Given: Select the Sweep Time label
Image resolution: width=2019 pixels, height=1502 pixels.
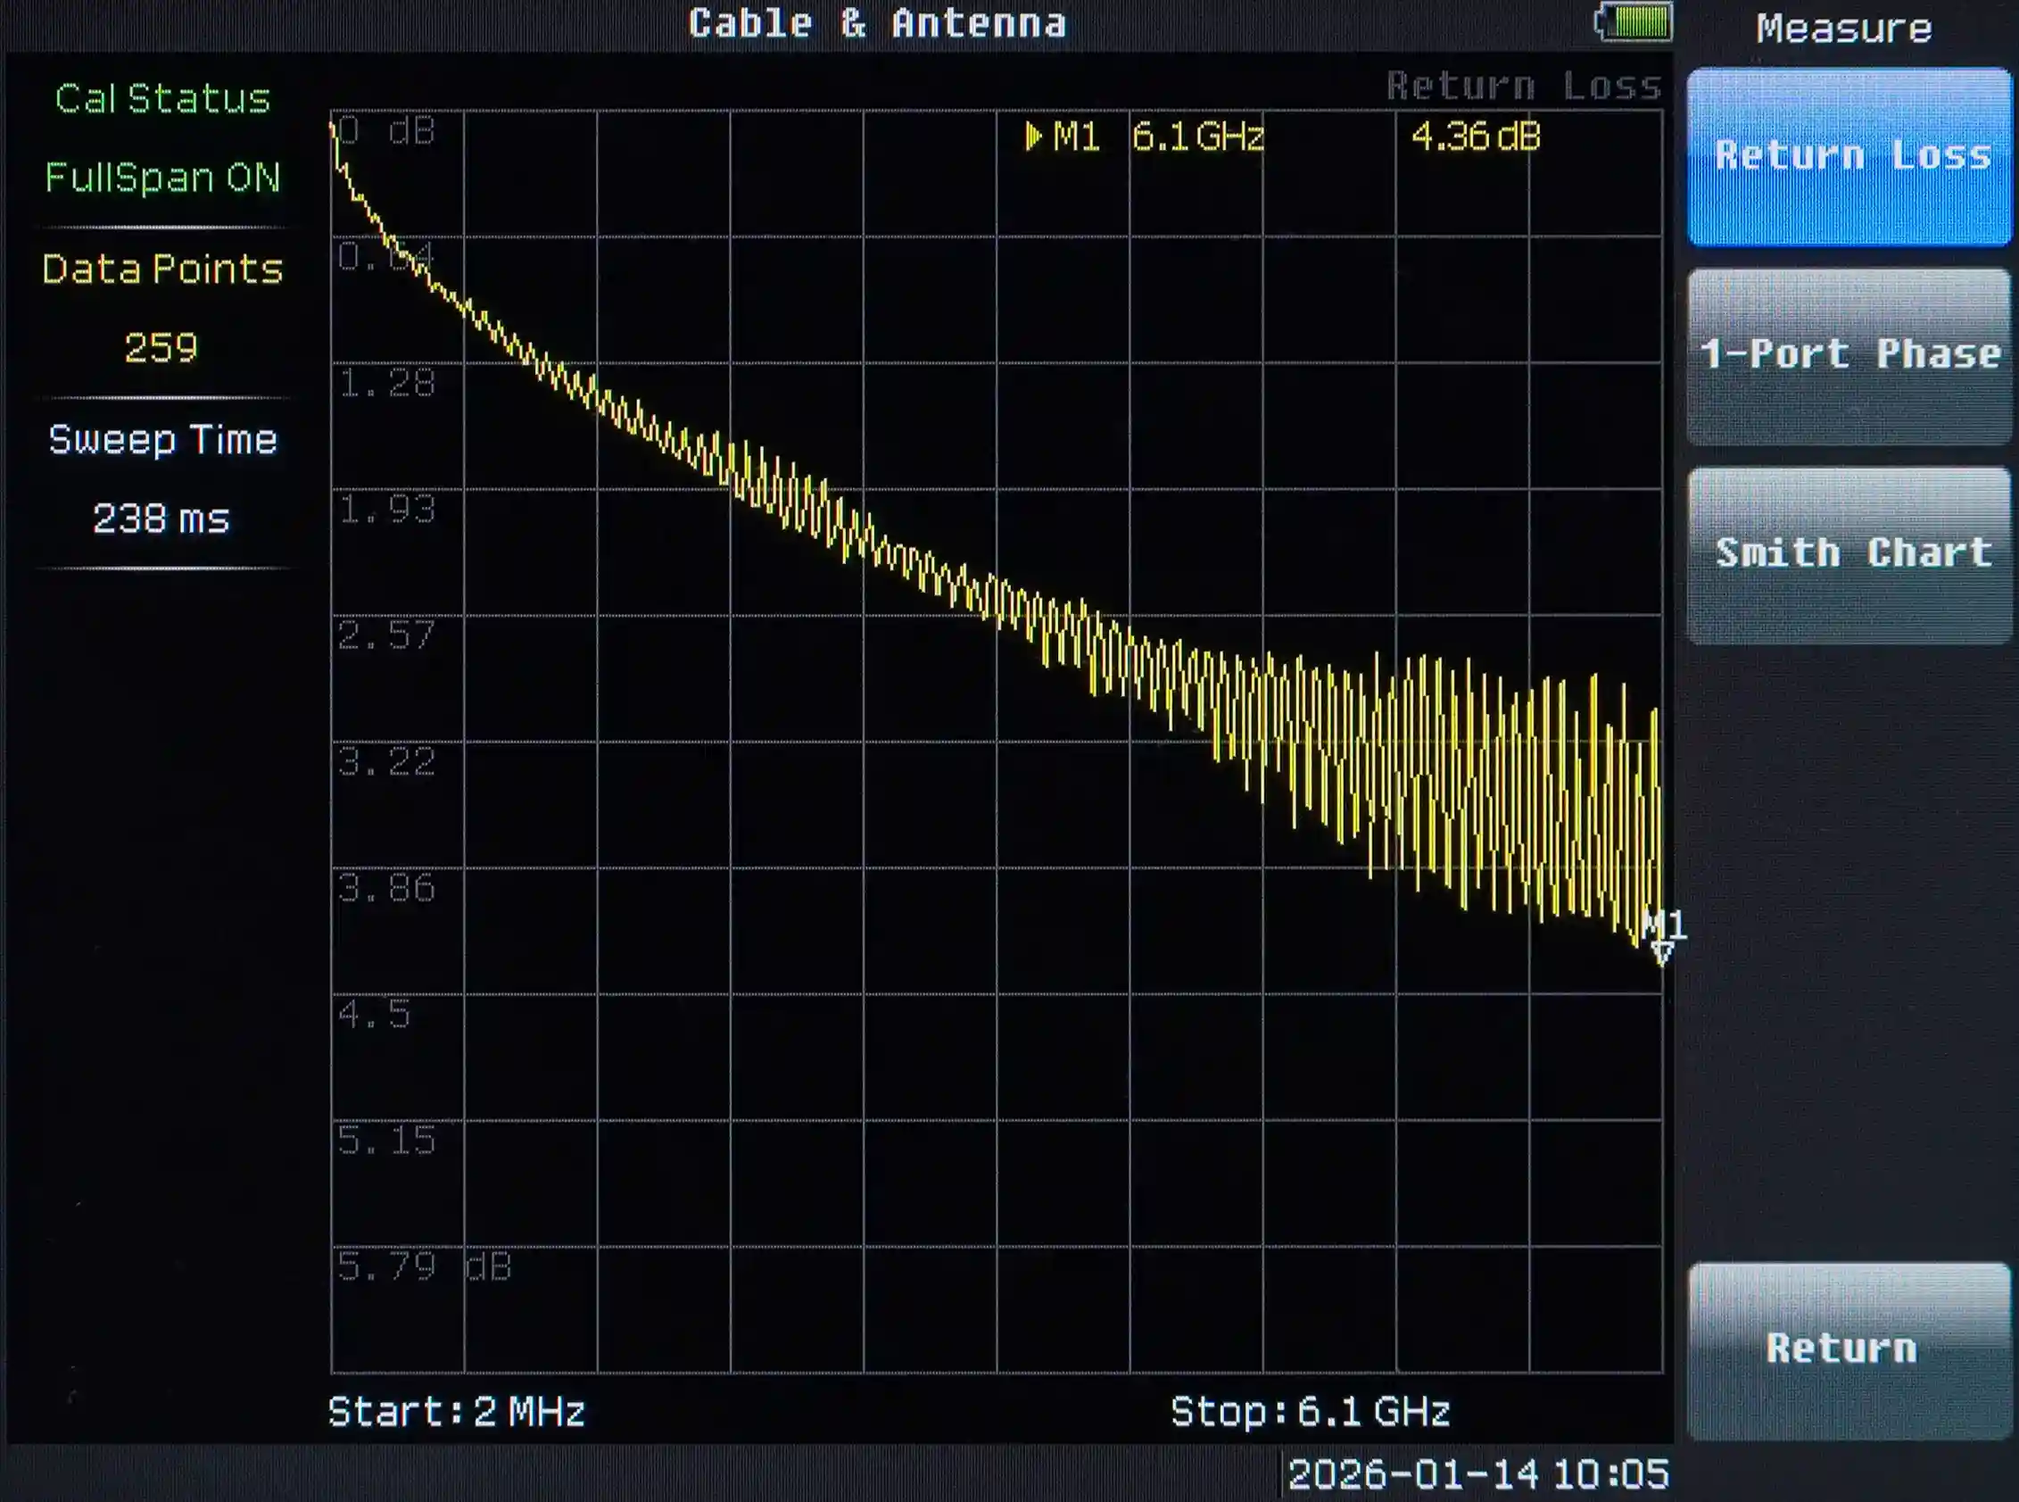Looking at the screenshot, I should point(162,440).
